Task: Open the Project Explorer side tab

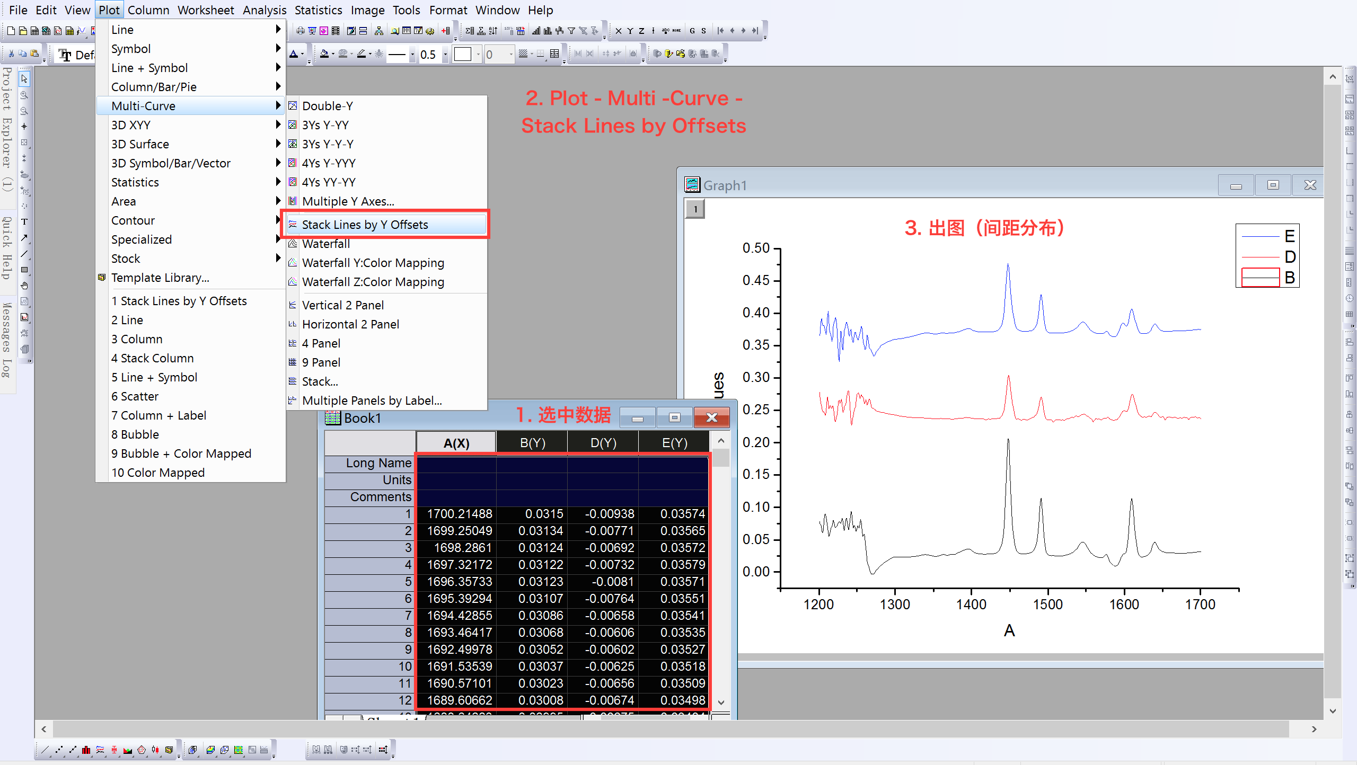Action: pos(7,127)
